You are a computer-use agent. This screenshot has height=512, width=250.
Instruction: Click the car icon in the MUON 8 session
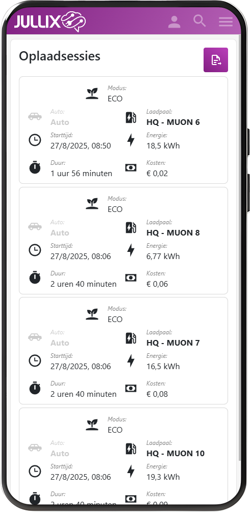pyautogui.click(x=35, y=226)
